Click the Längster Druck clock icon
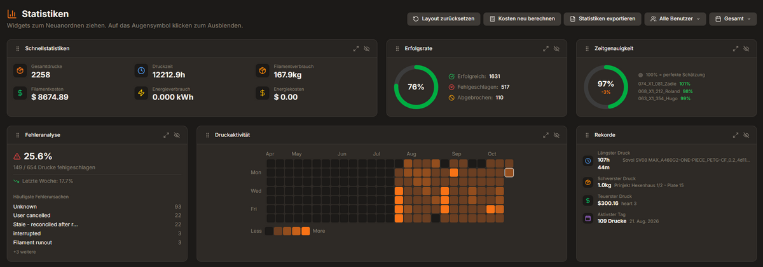Viewport: 763px width, 267px height. (x=588, y=160)
